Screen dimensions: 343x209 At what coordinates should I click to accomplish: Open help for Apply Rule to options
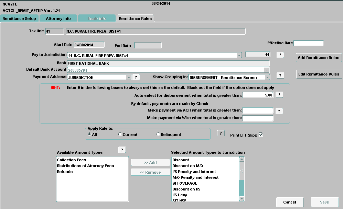tap(221, 133)
